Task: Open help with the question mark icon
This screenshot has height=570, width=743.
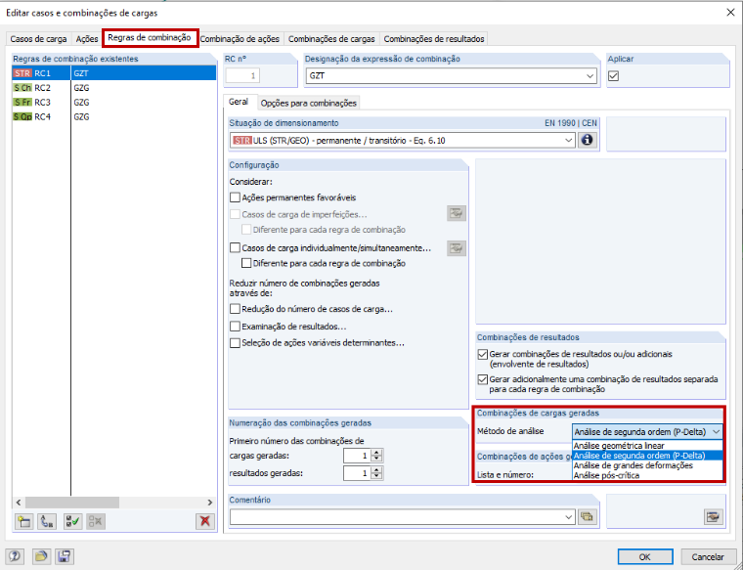Action: [15, 556]
